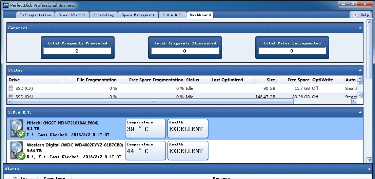Click the 3.64 TB capacity text
This screenshot has width=375, height=179.
pos(34,151)
